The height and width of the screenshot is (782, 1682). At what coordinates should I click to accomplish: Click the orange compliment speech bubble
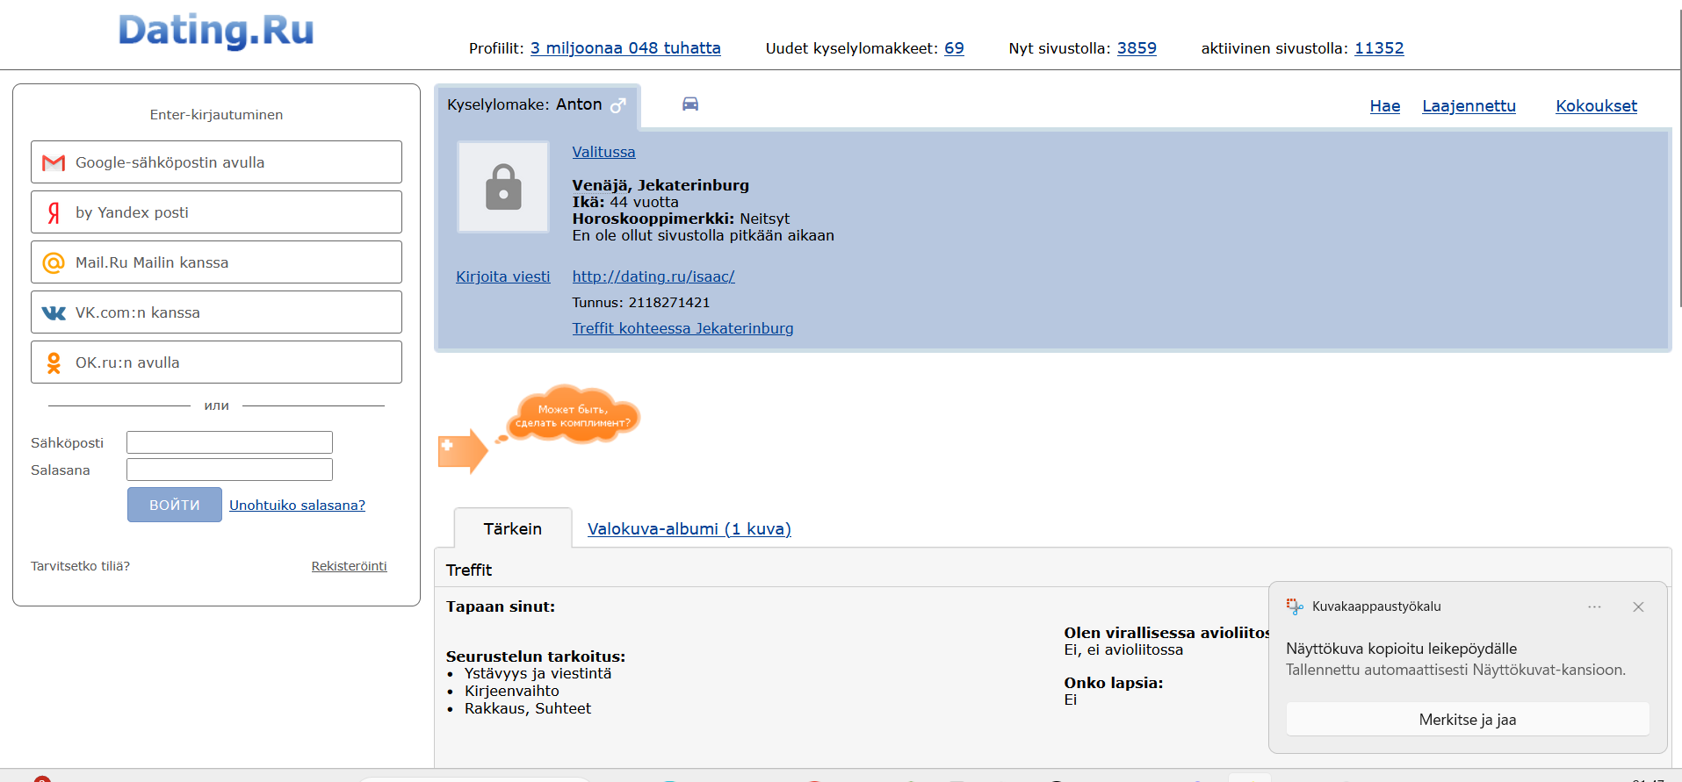pyautogui.click(x=573, y=415)
